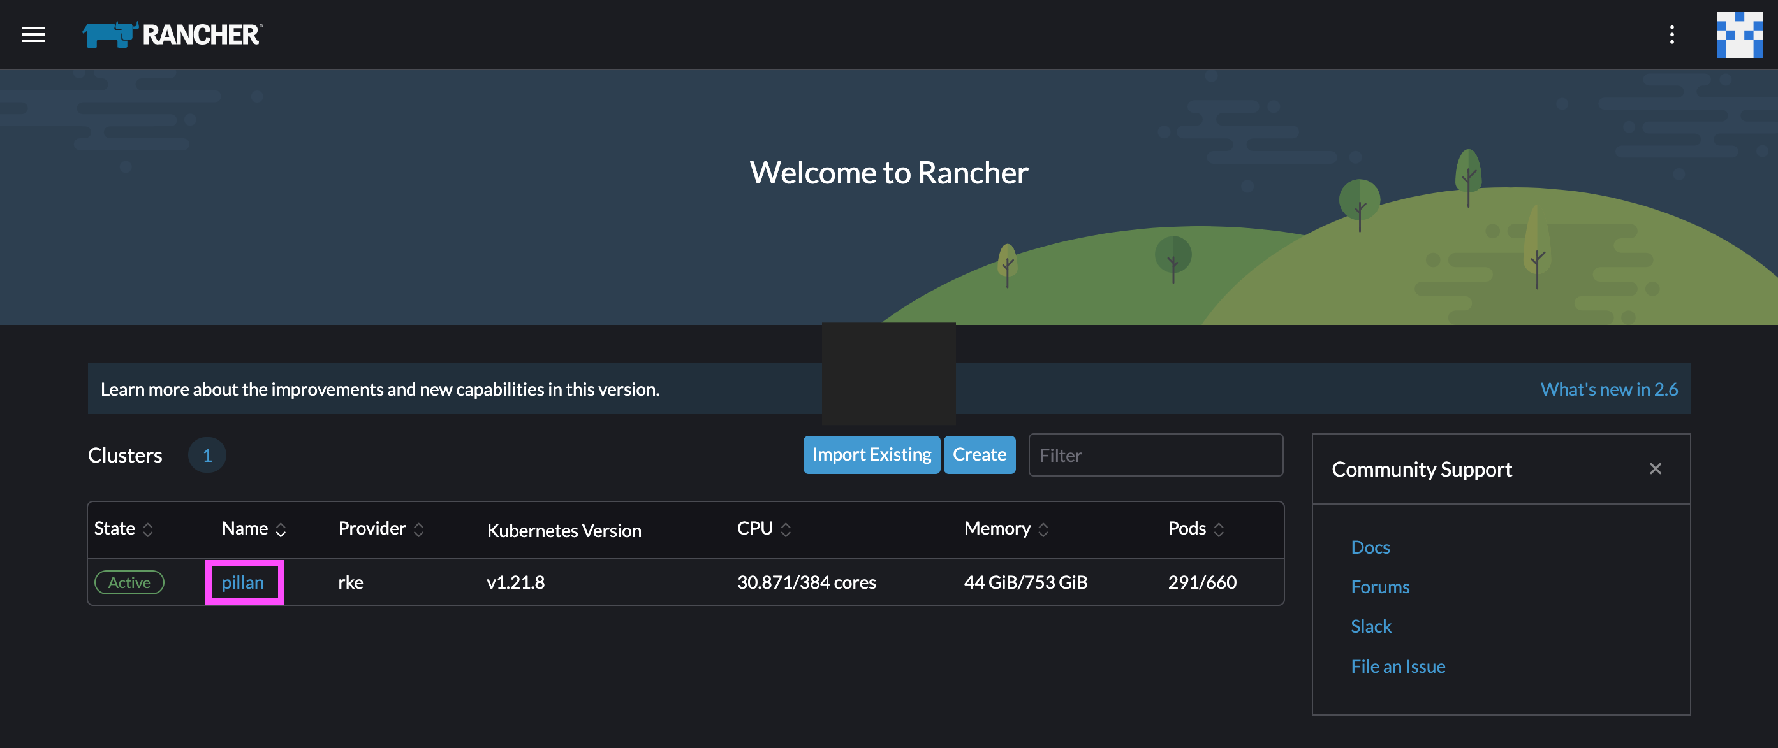Click the Rancher logo
This screenshot has height=748, width=1778.
click(x=173, y=34)
